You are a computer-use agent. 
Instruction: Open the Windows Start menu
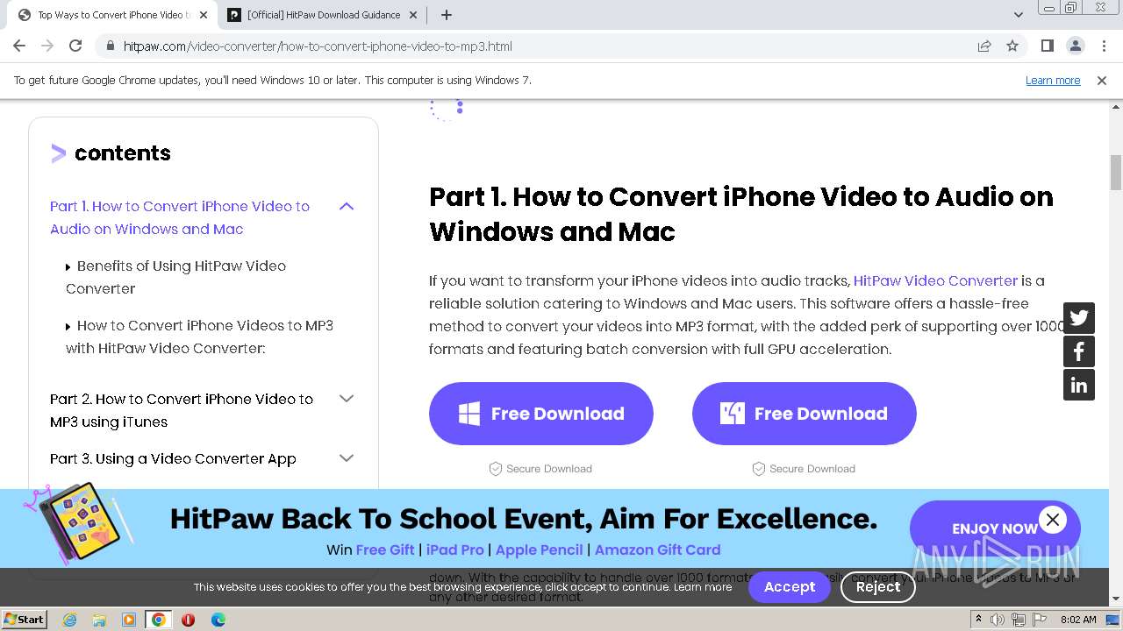click(24, 620)
